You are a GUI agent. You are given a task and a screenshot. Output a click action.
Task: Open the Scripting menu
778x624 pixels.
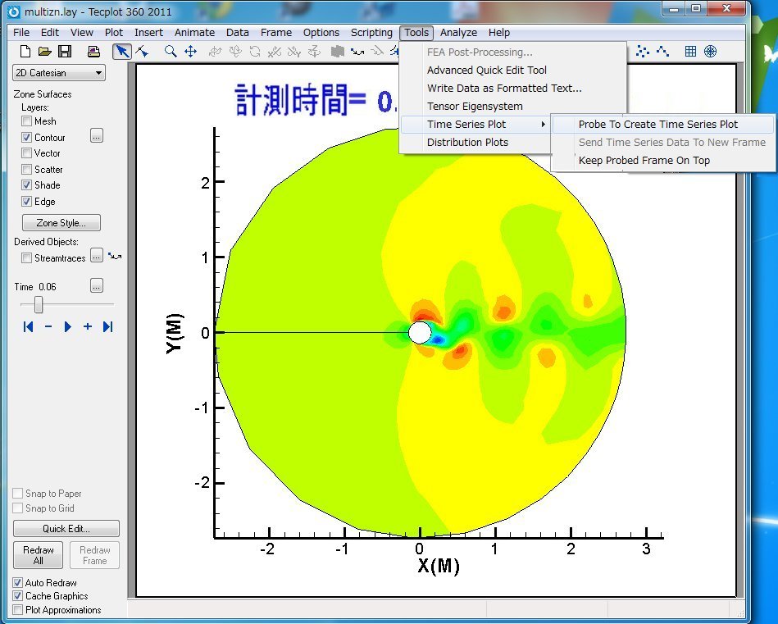tap(371, 32)
